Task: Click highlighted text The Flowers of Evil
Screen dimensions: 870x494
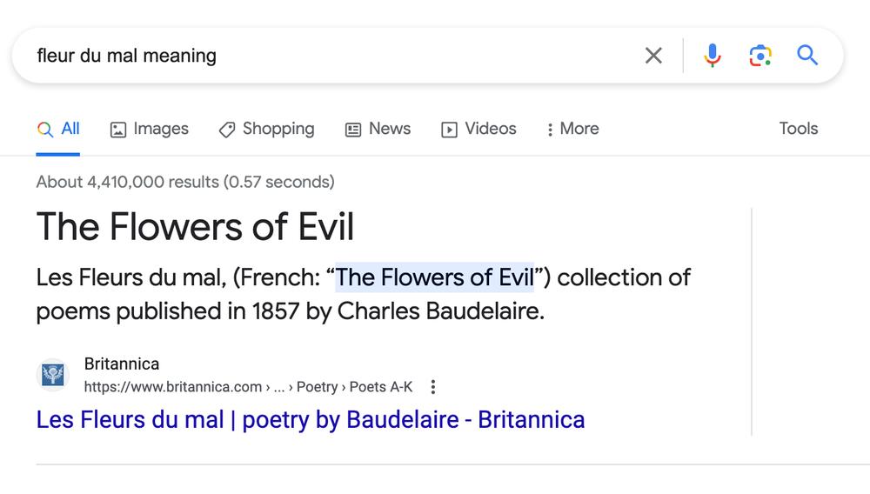Action: tap(434, 277)
